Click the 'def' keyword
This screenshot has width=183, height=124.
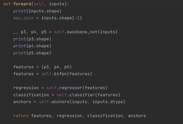[7, 4]
